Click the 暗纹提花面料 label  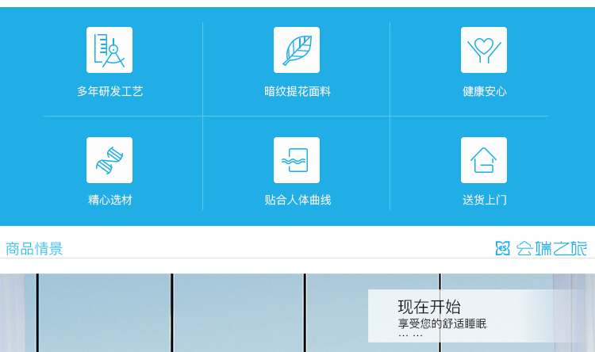pyautogui.click(x=297, y=91)
